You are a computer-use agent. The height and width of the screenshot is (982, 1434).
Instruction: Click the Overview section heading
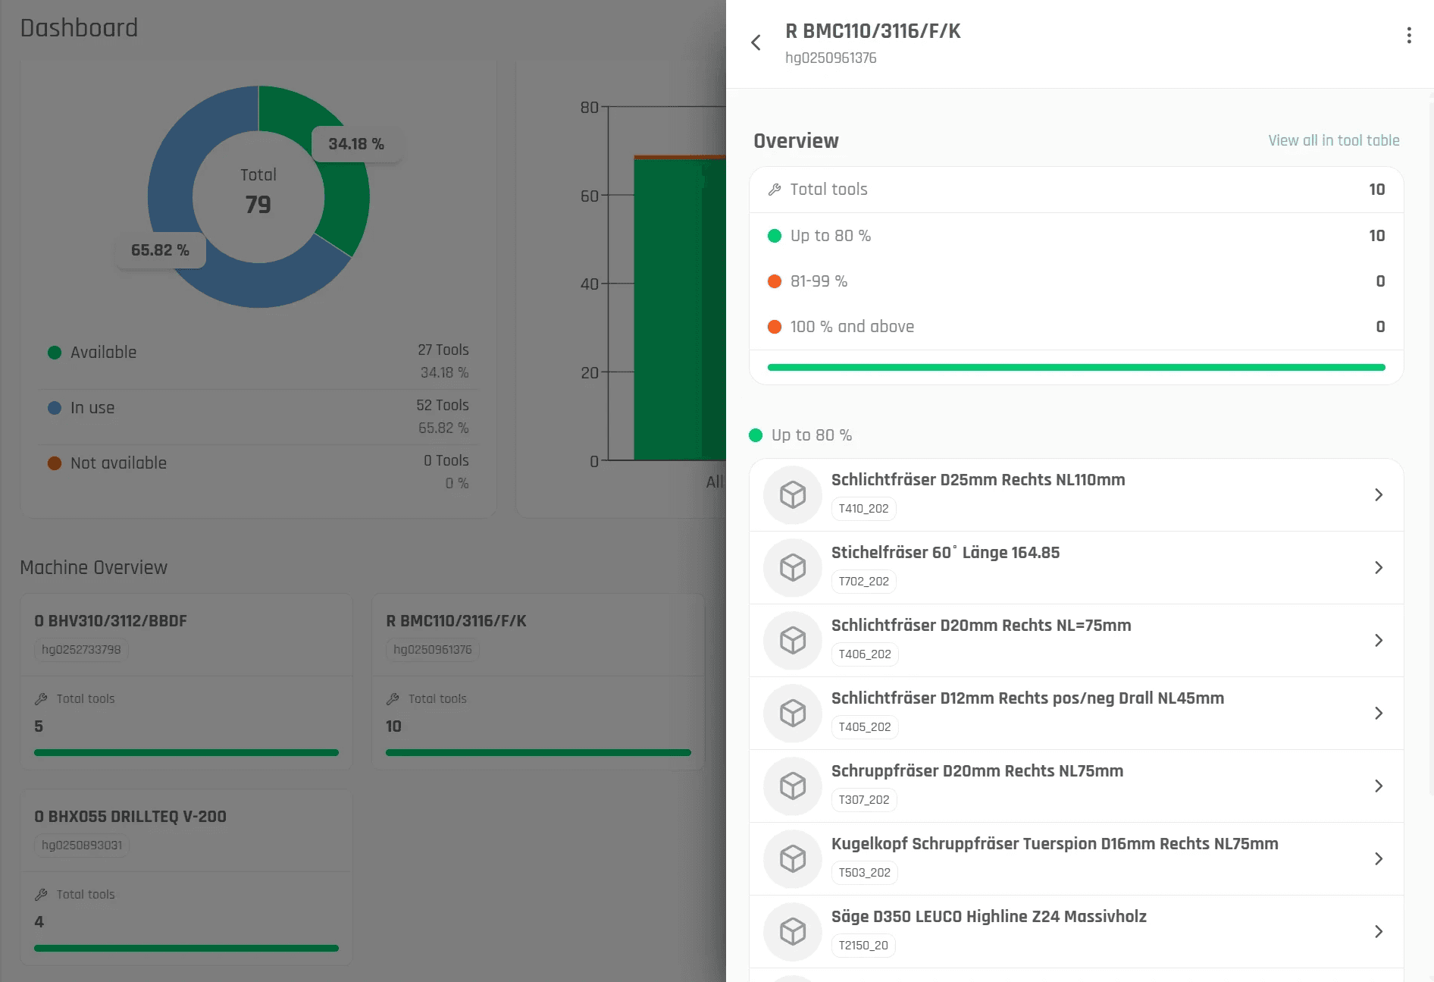tap(796, 141)
